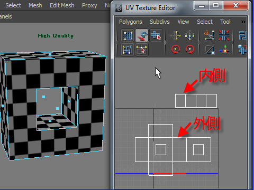254x190 pixels.
Task: Cut UV edges with scissors icon
Action: click(209, 35)
